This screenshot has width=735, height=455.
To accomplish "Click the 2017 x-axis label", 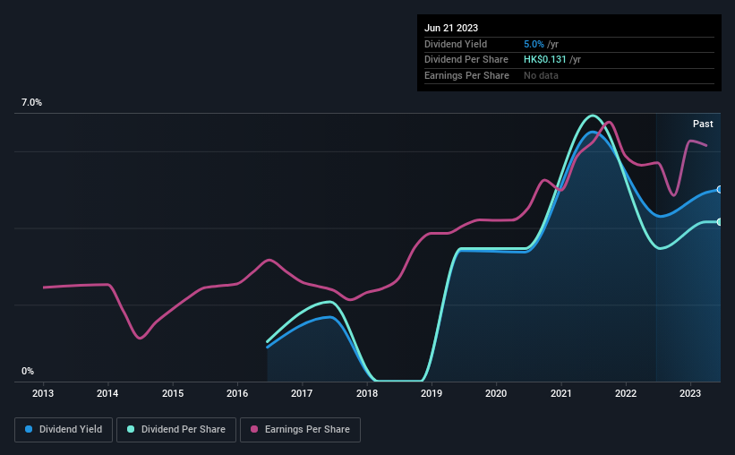I will point(302,393).
